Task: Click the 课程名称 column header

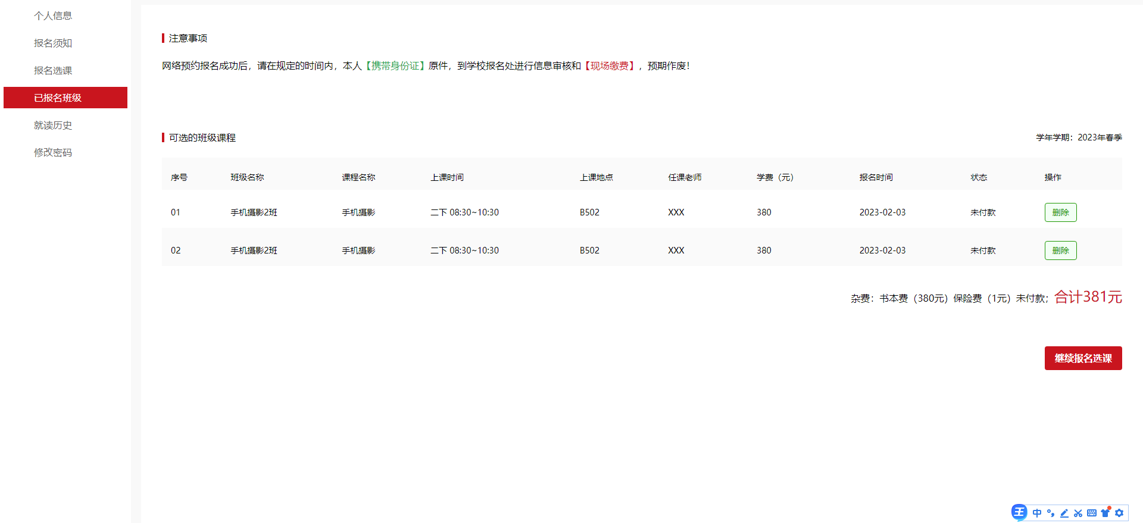Action: click(358, 177)
